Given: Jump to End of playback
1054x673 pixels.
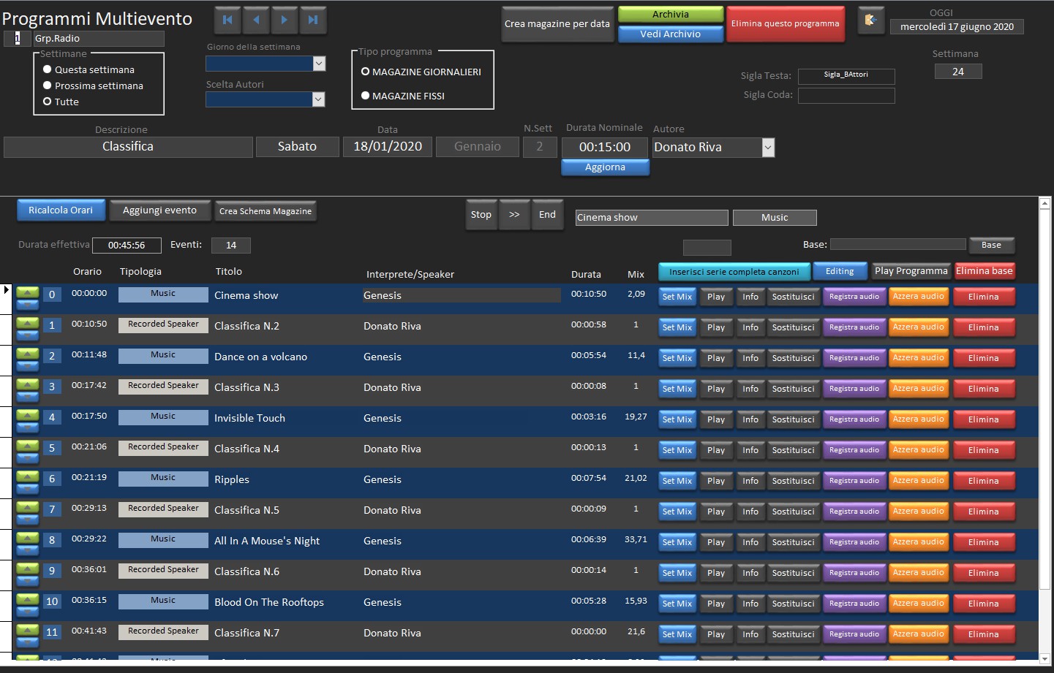Looking at the screenshot, I should pyautogui.click(x=547, y=214).
